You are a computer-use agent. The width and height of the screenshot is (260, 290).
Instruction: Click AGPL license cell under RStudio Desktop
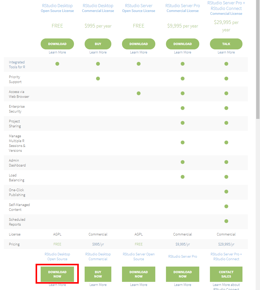[57, 234]
